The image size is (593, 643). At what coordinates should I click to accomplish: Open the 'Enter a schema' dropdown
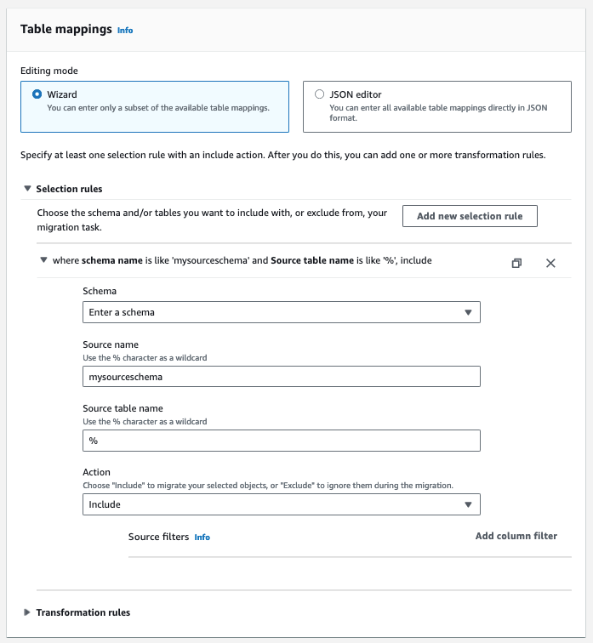point(281,312)
